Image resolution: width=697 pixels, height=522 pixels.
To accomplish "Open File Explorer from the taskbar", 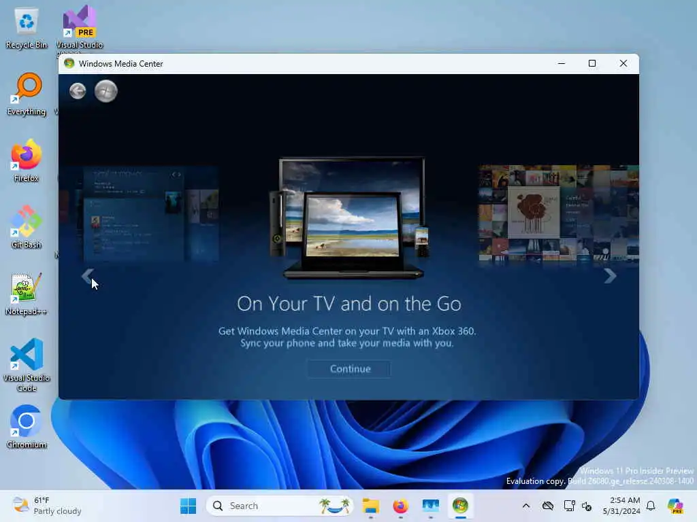I will point(371,506).
